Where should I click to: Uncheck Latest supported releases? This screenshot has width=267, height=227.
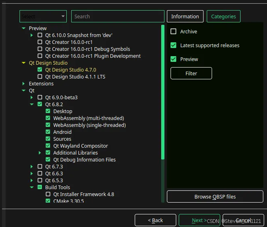[x=173, y=45]
